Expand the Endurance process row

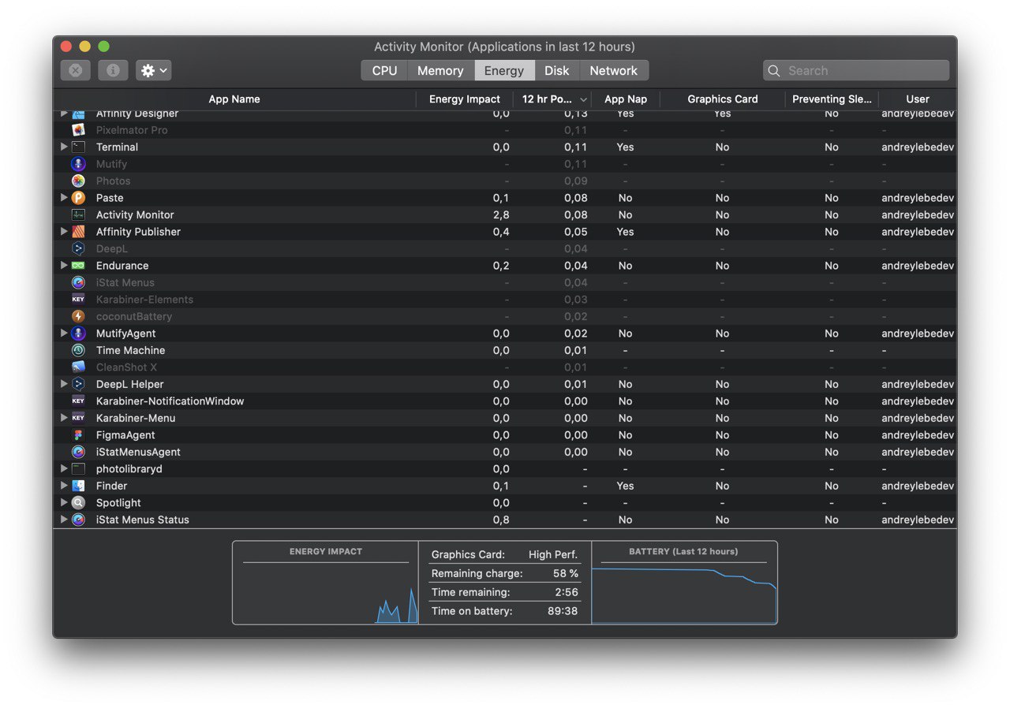pyautogui.click(x=64, y=266)
